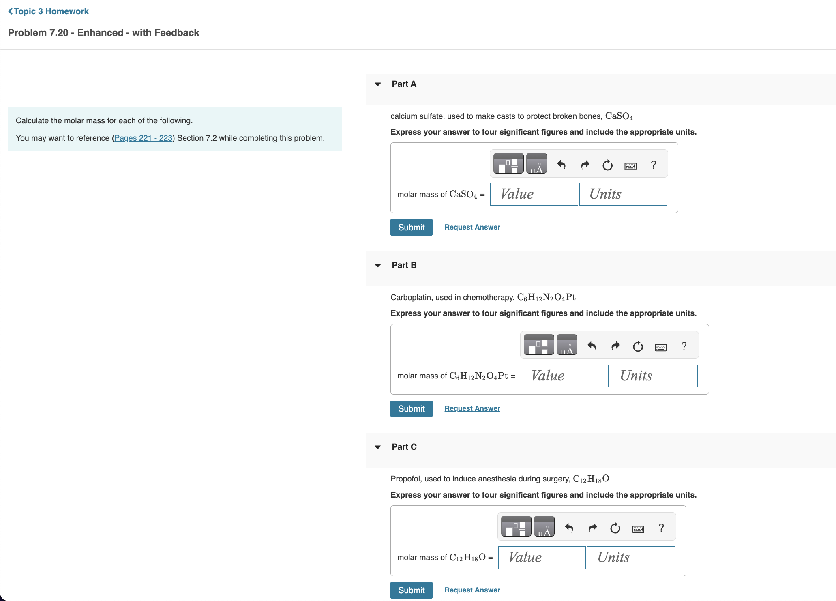Collapse the Part B section
This screenshot has width=836, height=601.
(x=378, y=266)
